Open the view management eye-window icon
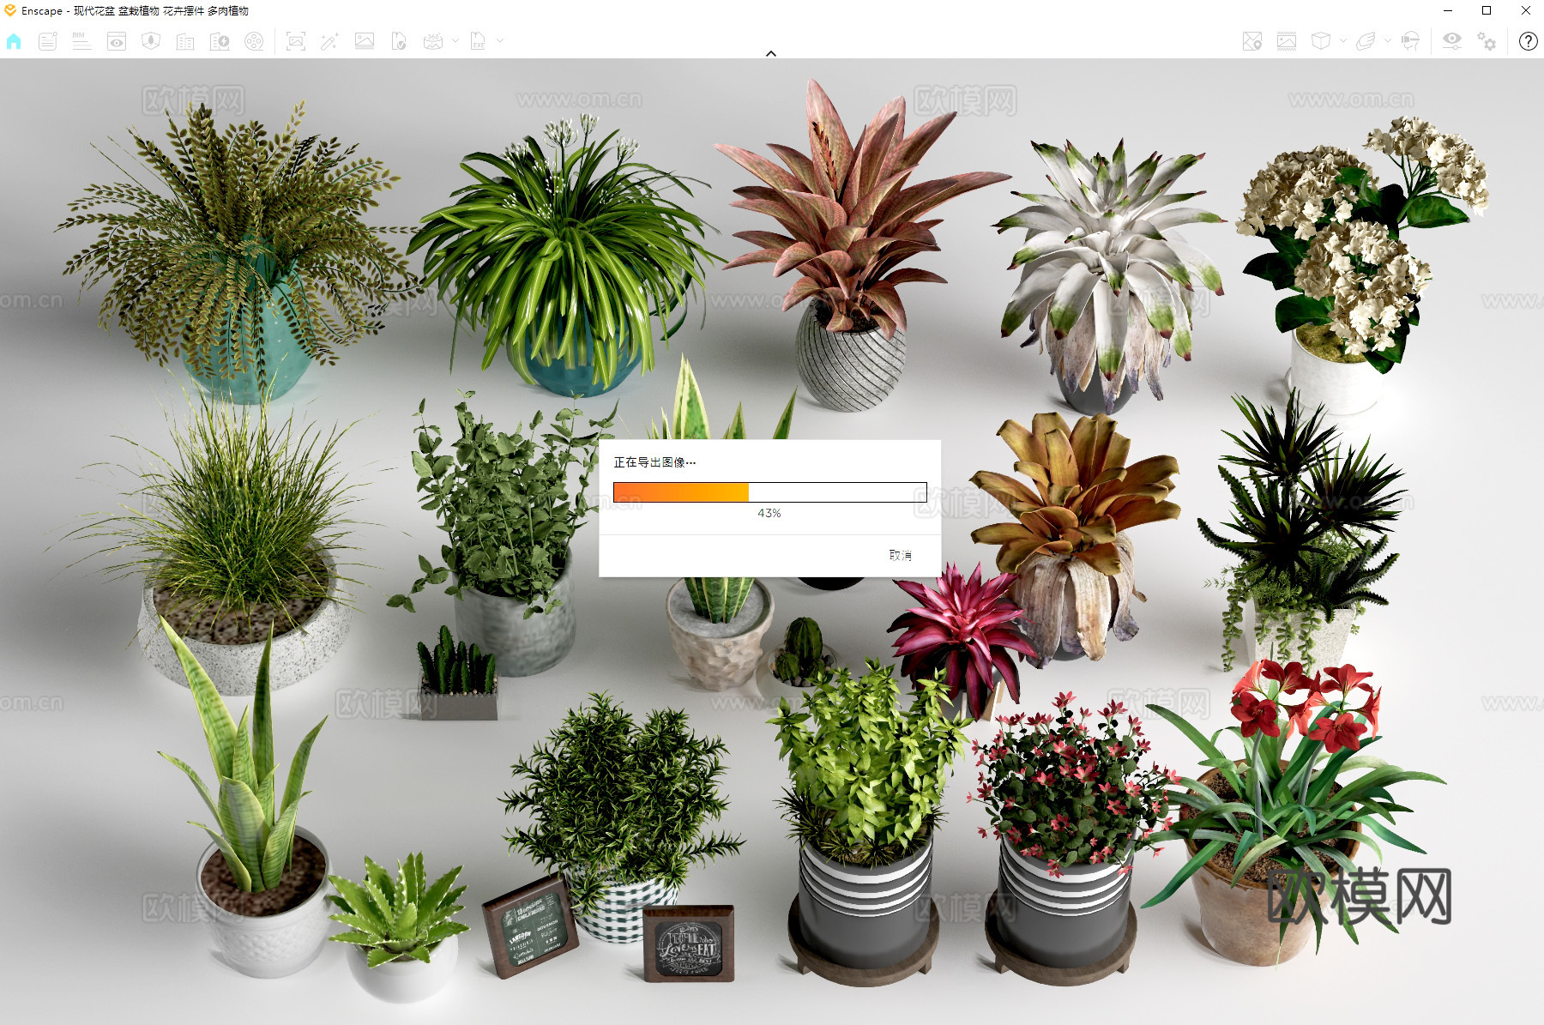 (117, 41)
